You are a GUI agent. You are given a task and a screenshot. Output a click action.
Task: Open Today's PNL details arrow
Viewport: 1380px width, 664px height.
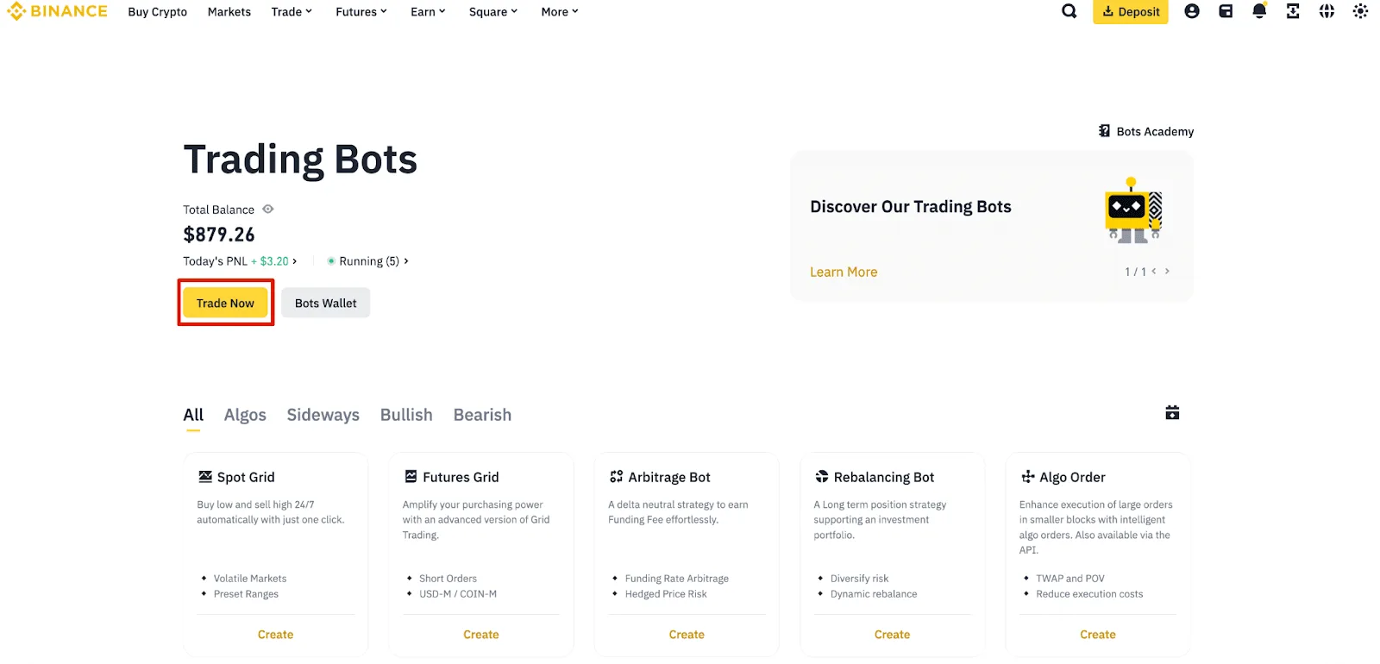click(x=295, y=261)
